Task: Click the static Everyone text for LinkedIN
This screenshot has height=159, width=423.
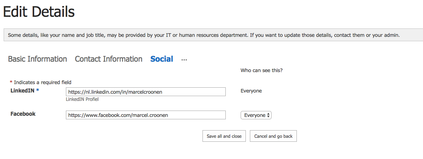Action: (251, 91)
